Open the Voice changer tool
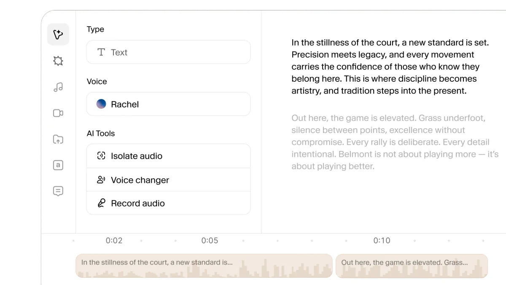 click(x=140, y=180)
